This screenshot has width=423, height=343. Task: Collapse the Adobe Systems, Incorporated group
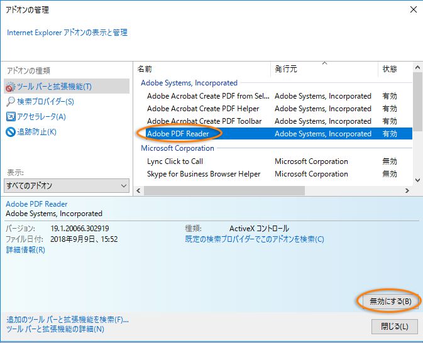189,83
